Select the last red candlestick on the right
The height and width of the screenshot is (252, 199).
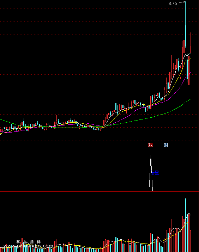[x=191, y=43]
